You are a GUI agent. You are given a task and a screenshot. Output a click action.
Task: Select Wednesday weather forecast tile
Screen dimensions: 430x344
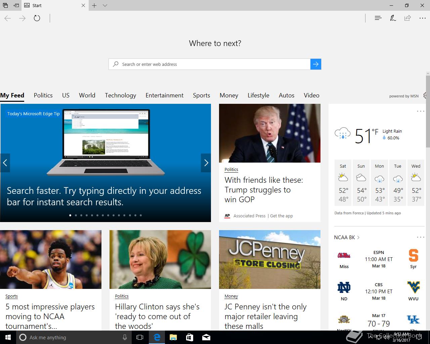(416, 183)
